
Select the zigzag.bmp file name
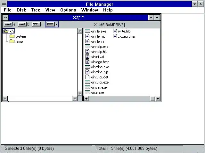click(127, 36)
